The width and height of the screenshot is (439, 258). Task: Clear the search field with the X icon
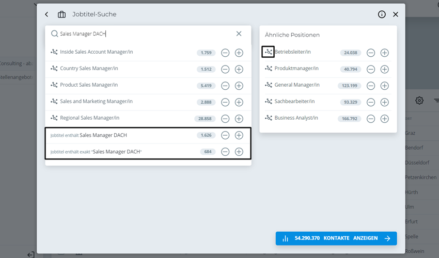[239, 34]
